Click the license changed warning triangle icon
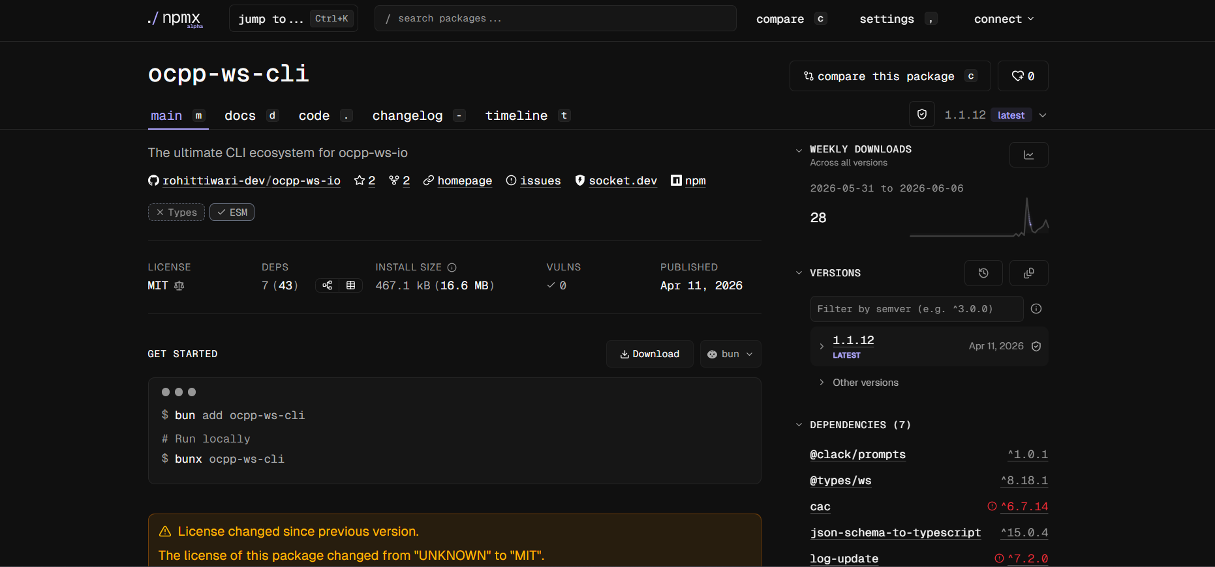1215x567 pixels. 165,532
